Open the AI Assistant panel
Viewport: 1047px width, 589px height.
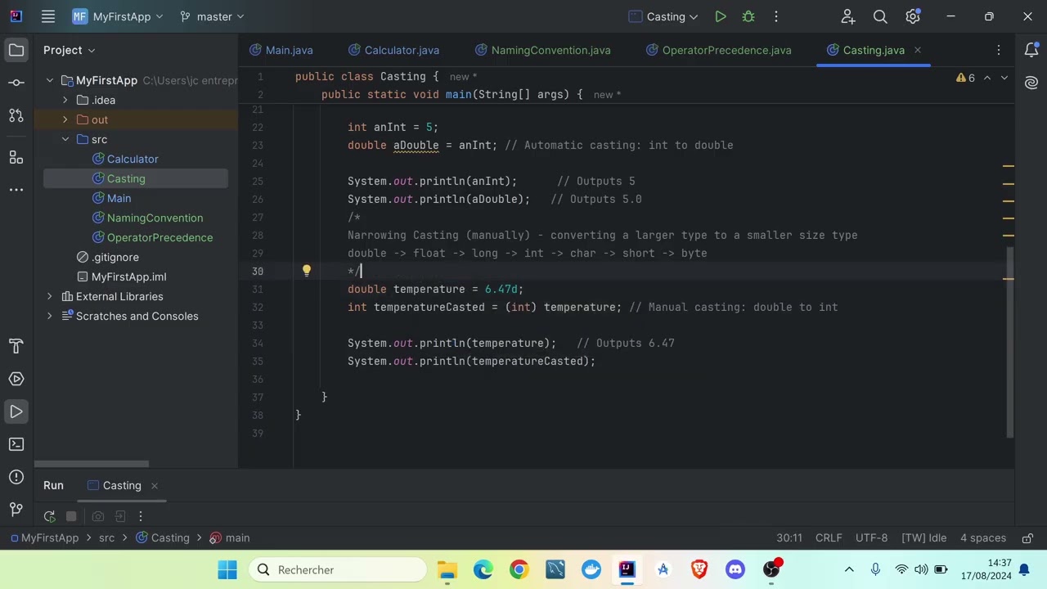(1031, 83)
